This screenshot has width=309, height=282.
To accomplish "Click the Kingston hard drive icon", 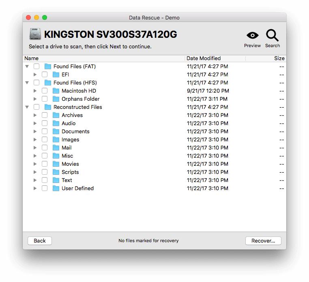I will 35,34.
